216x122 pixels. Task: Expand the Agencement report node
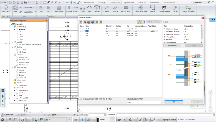[x=14, y=90]
